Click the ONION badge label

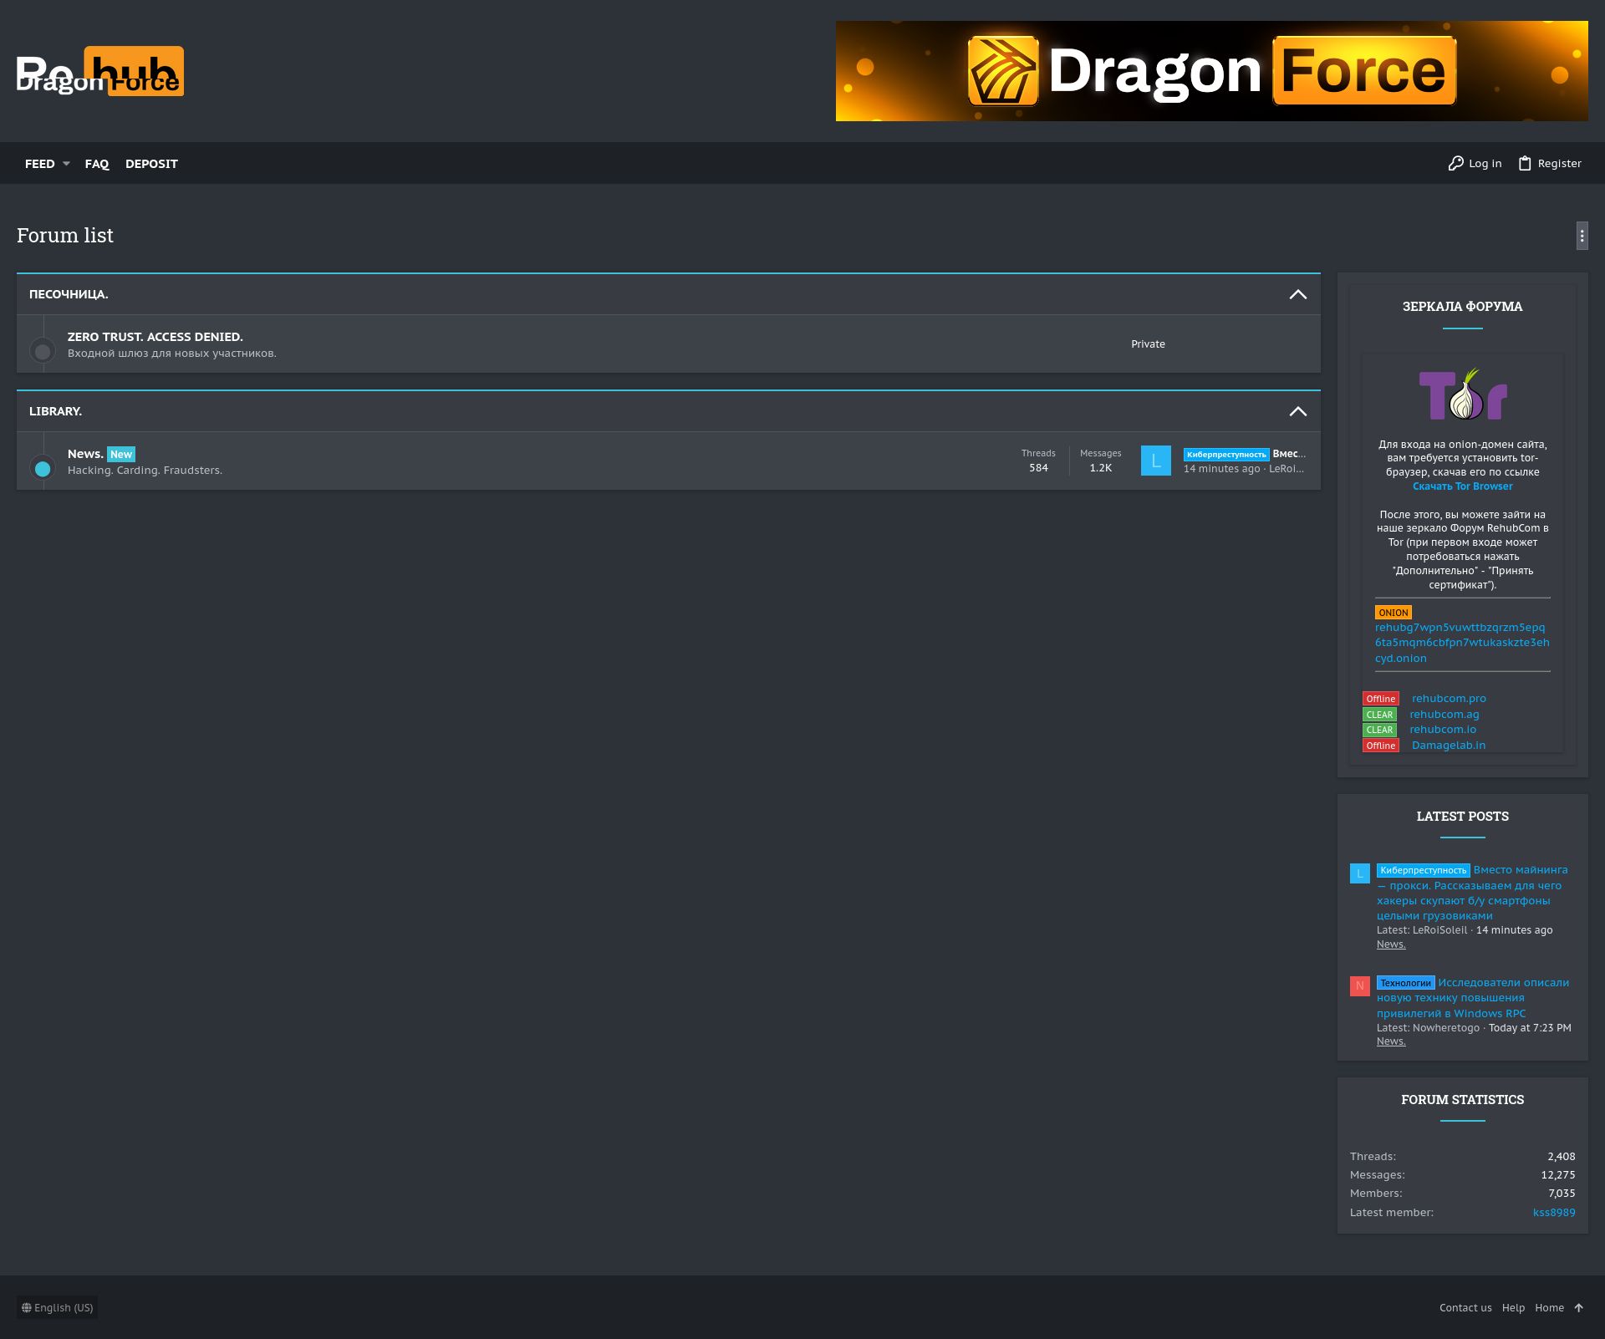point(1393,613)
